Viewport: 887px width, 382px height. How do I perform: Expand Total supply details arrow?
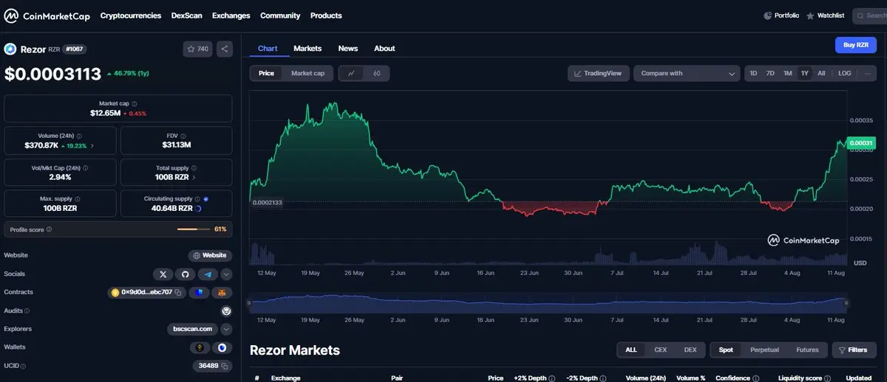pos(194,177)
